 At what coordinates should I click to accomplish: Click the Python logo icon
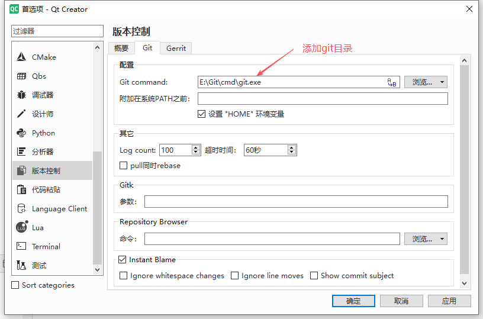pyautogui.click(x=21, y=133)
